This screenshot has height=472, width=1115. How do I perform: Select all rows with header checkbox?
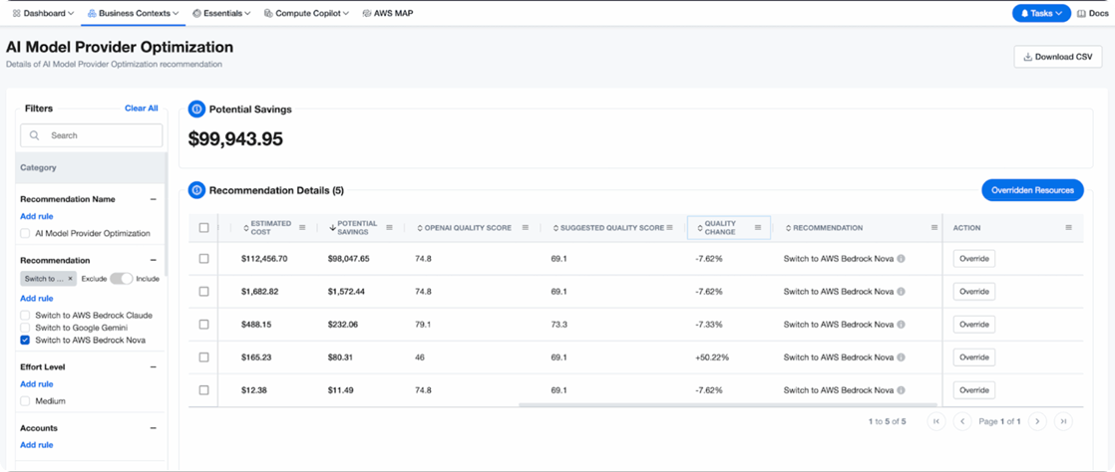pos(204,228)
